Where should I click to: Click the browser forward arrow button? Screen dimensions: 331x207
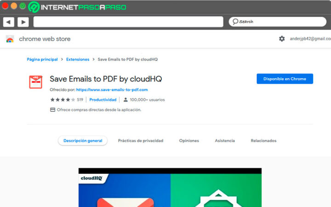[23, 22]
